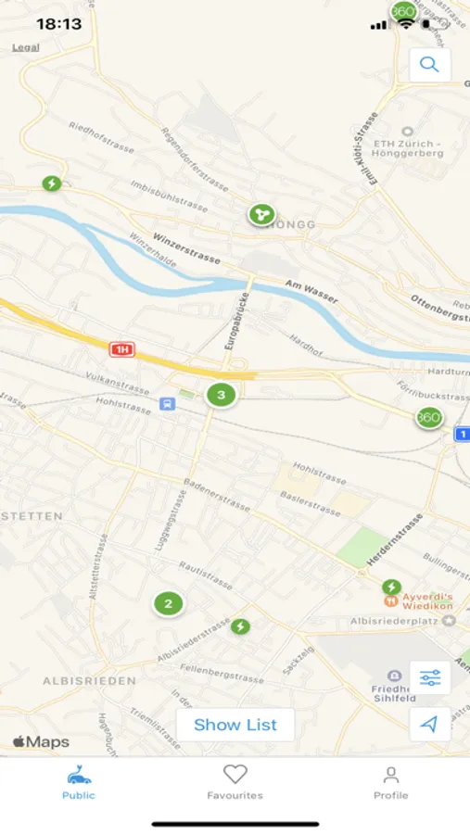This screenshot has width=470, height=834.
Task: Switch to the Profile tab
Action: (x=390, y=782)
